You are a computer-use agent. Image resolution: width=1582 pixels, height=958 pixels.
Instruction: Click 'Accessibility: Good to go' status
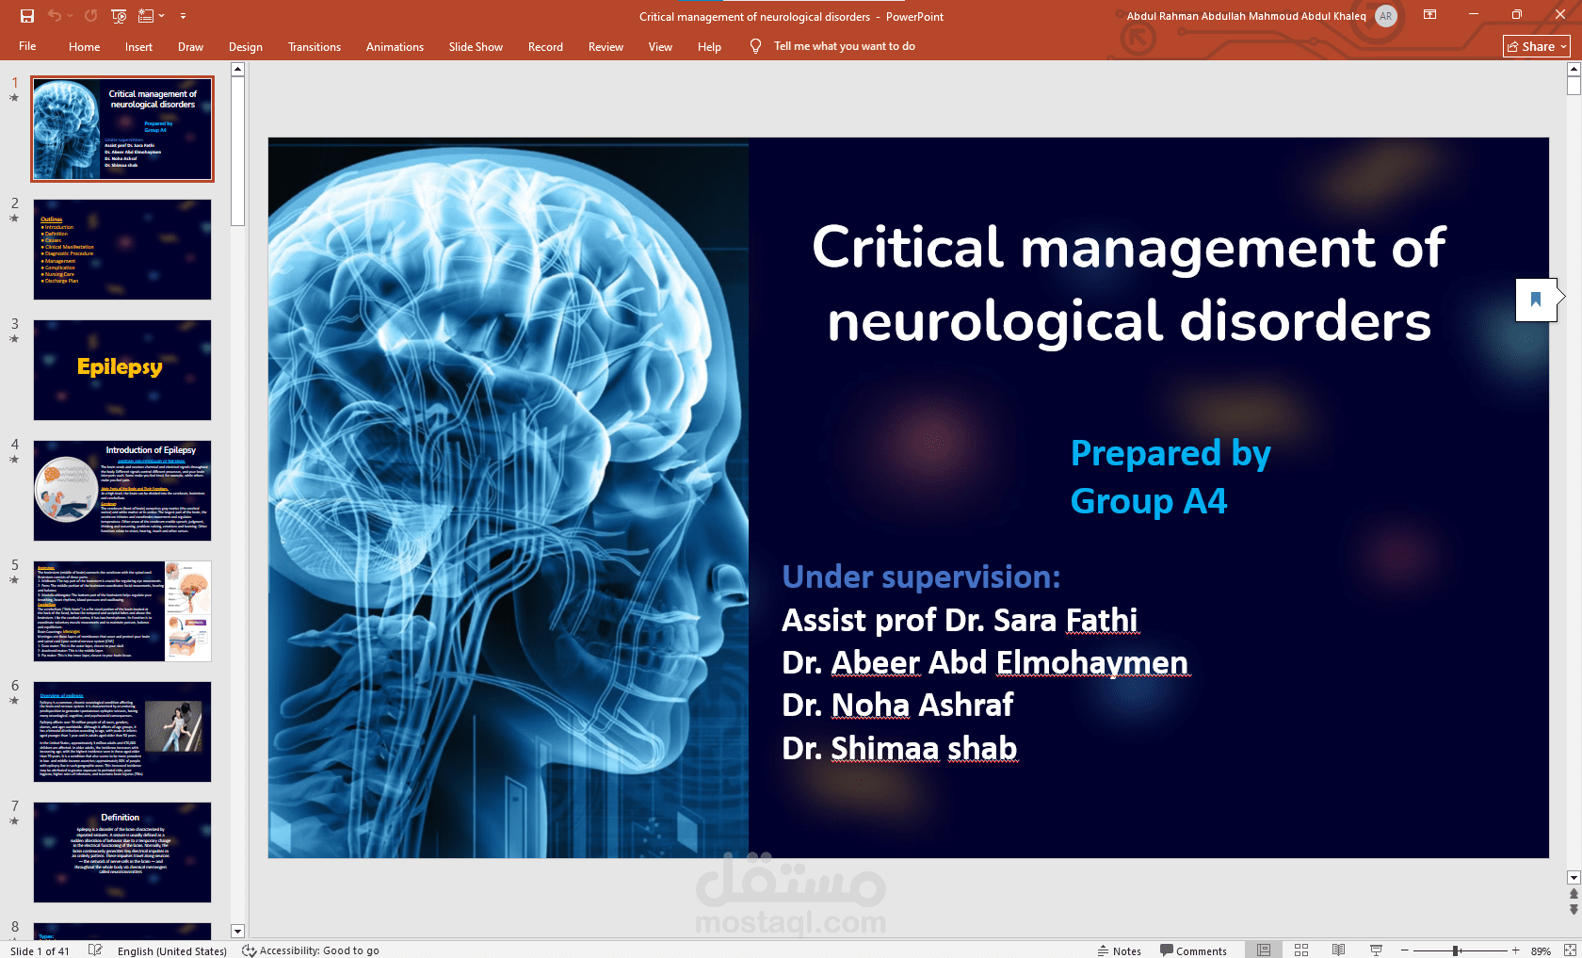311,950
